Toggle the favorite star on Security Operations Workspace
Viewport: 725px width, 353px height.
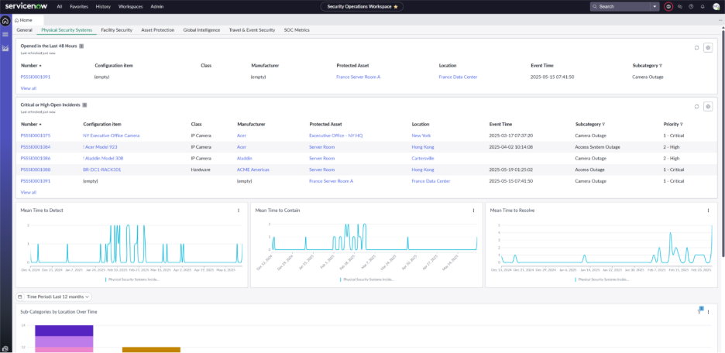coord(395,6)
